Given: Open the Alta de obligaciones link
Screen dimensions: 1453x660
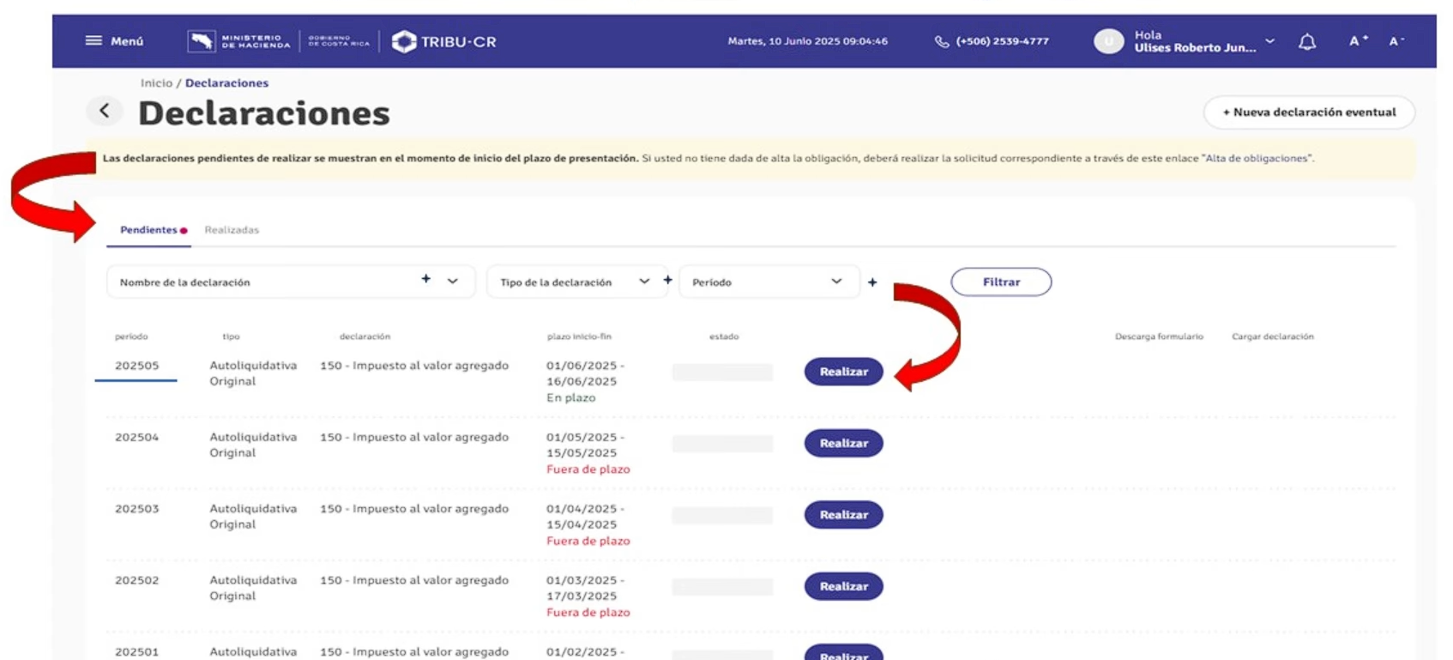Looking at the screenshot, I should [x=1257, y=158].
